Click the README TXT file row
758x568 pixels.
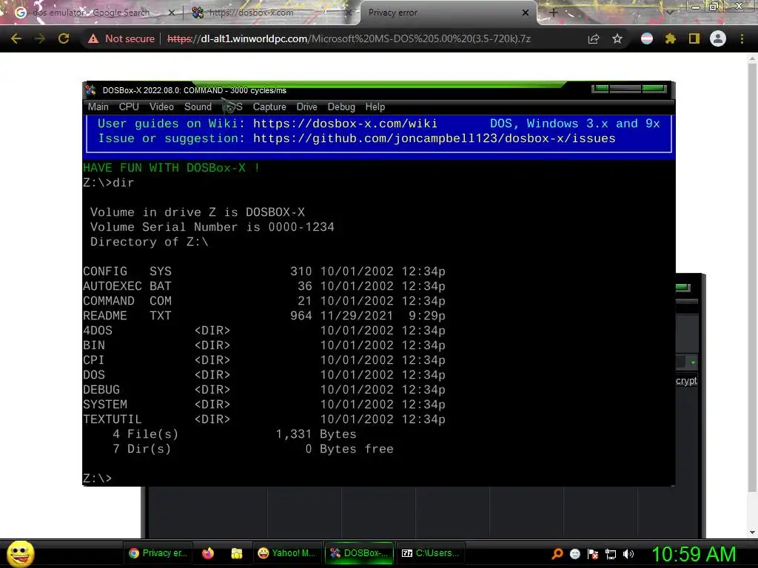click(x=264, y=316)
